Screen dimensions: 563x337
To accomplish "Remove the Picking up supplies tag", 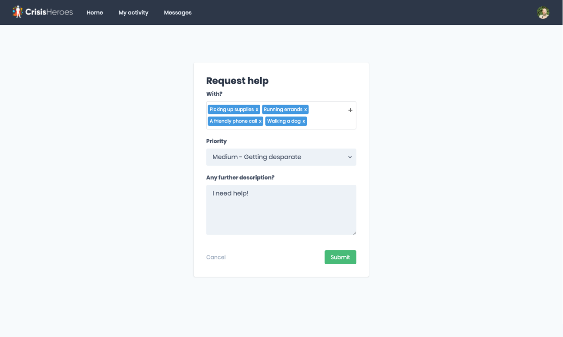I will pyautogui.click(x=257, y=110).
